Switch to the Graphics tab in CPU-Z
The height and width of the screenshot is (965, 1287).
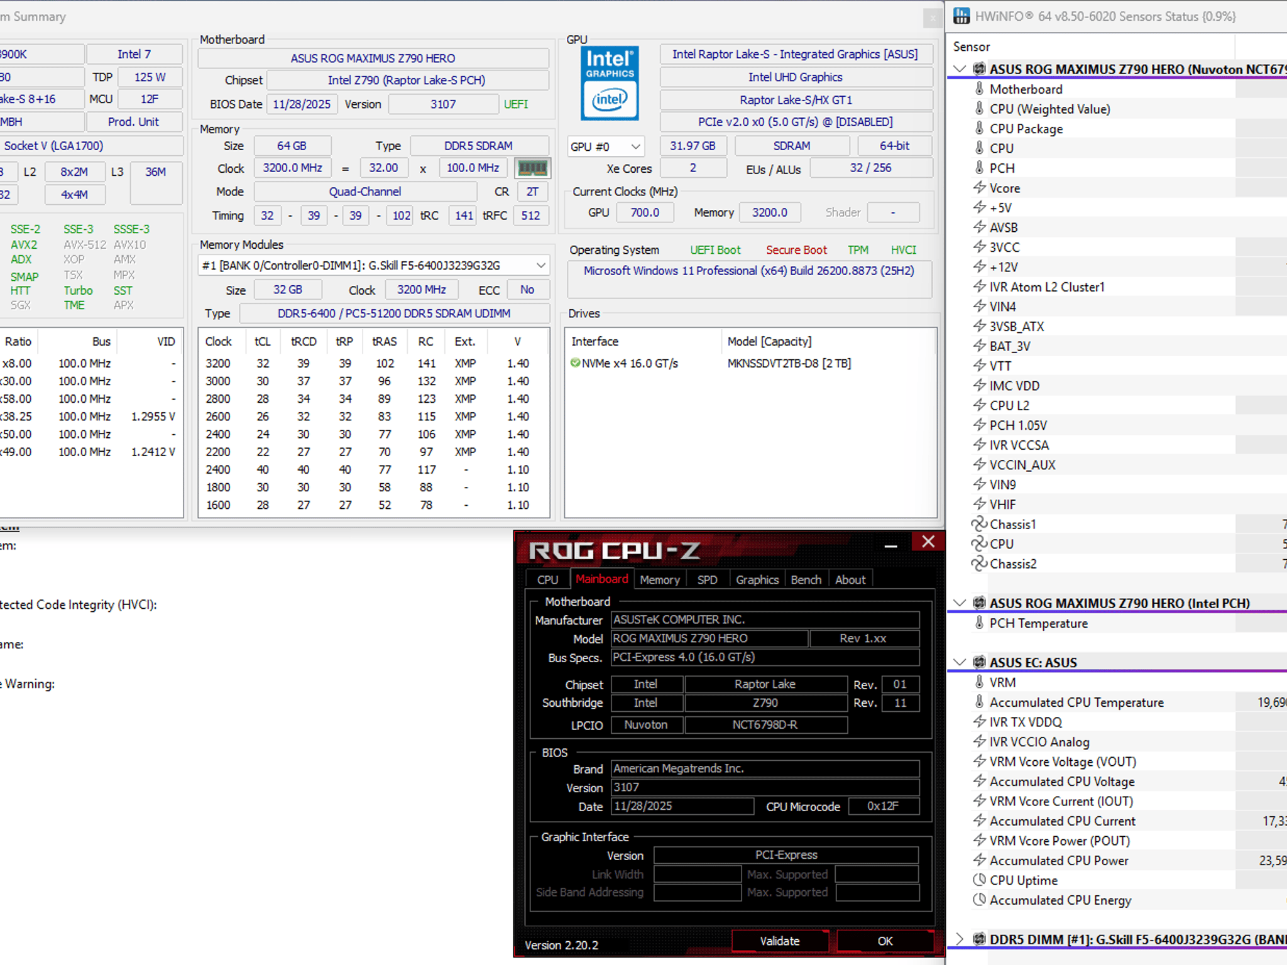pyautogui.click(x=757, y=579)
